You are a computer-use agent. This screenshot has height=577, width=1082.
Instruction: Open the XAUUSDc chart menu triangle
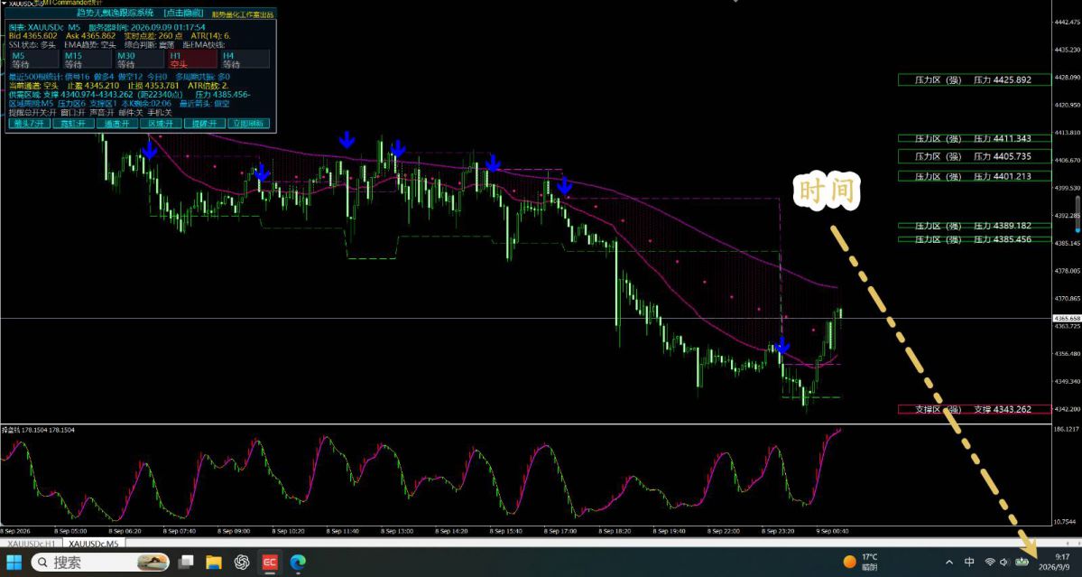coord(4,4)
